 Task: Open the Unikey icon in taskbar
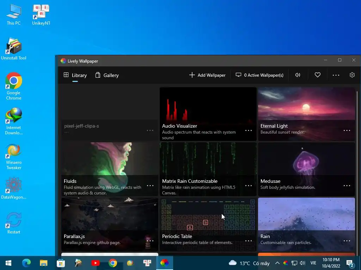click(147, 263)
